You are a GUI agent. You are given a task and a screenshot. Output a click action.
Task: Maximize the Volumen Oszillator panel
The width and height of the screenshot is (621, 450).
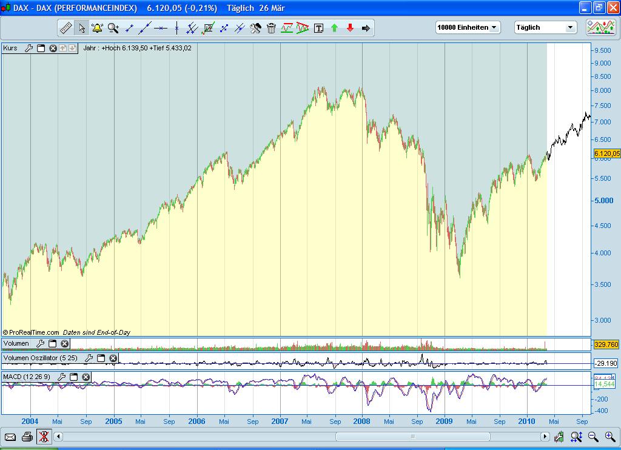click(101, 358)
